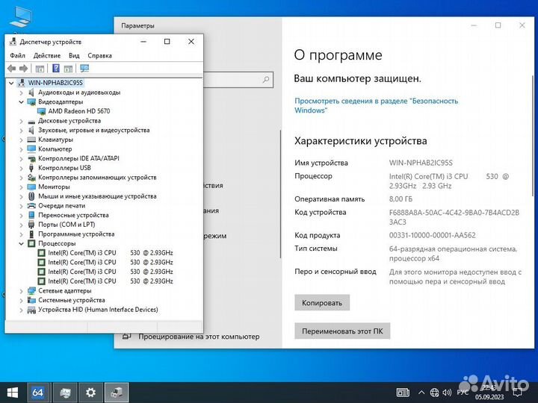Click the Очереди печати printer icon
Image resolution: width=538 pixels, height=403 pixels.
(31, 206)
